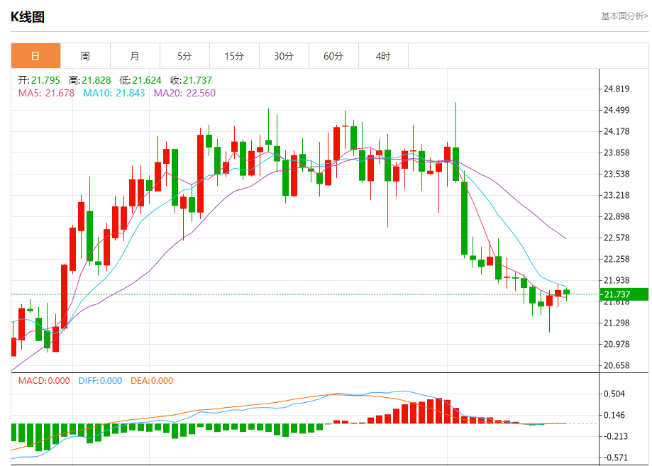
Task: Click the 20.658 price axis label
Action: pos(617,365)
